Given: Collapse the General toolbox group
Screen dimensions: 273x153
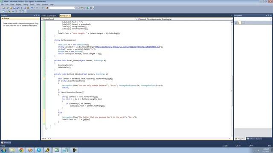Looking at the screenshot, I should [3, 18].
